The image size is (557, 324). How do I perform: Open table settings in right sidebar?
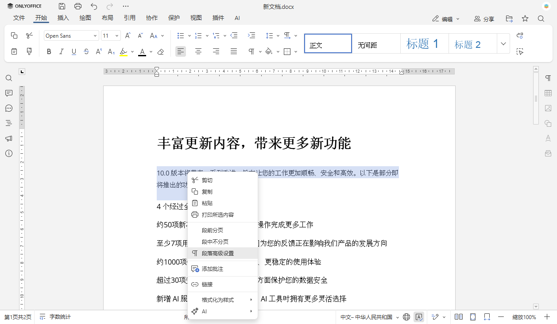[548, 93]
